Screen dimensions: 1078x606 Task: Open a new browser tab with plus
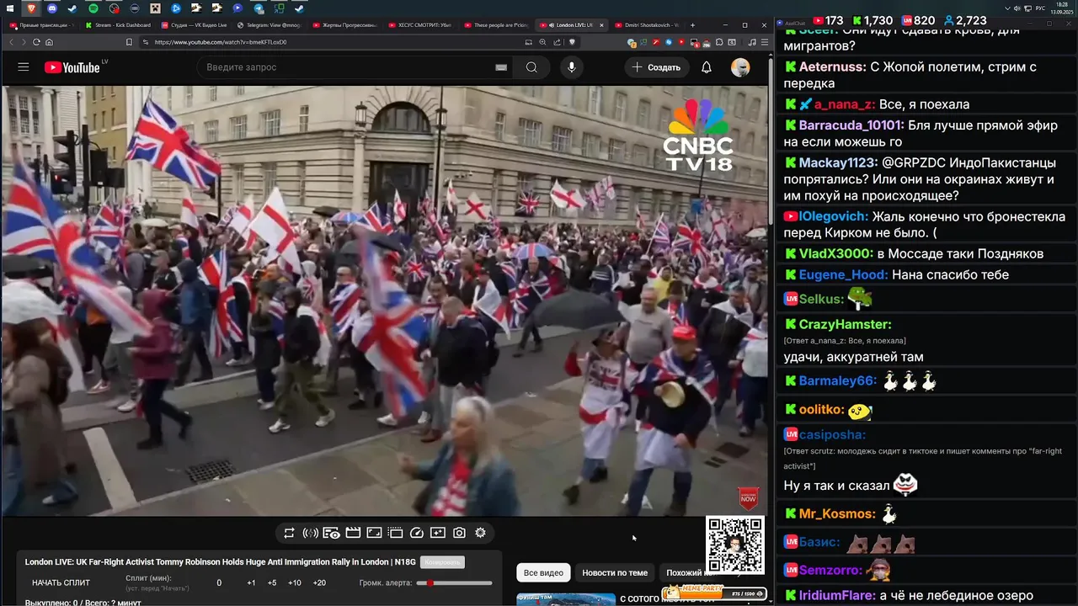point(692,25)
